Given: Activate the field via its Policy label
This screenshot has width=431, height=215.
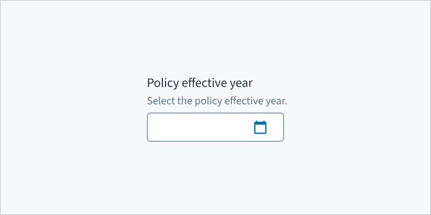Looking at the screenshot, I should 199,83.
